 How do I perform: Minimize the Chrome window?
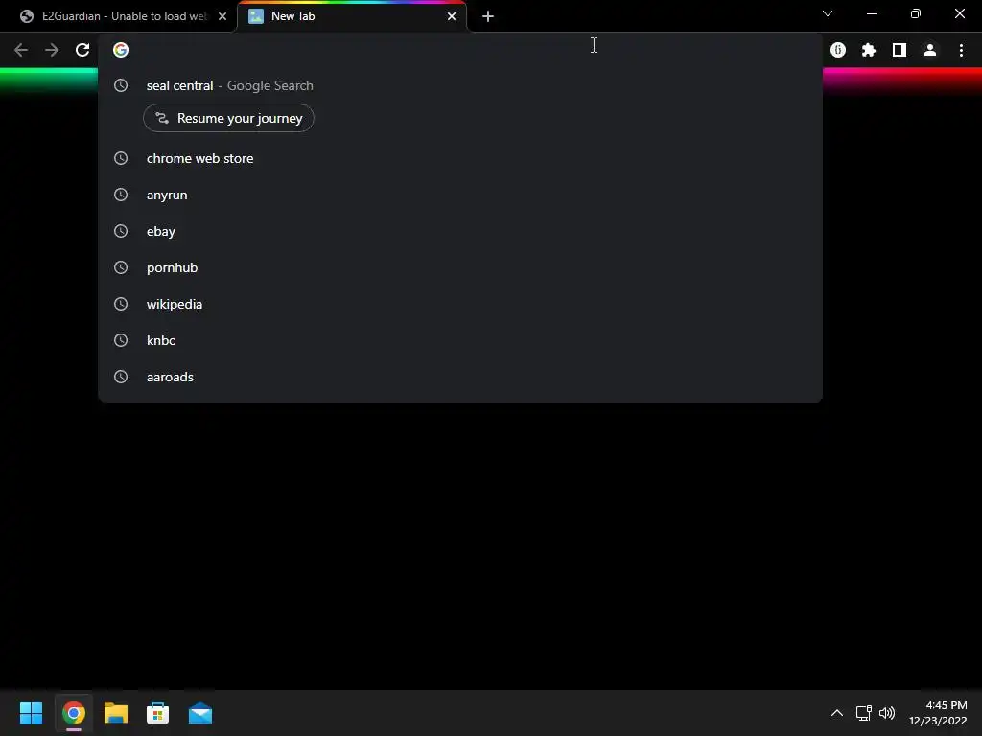pos(871,13)
